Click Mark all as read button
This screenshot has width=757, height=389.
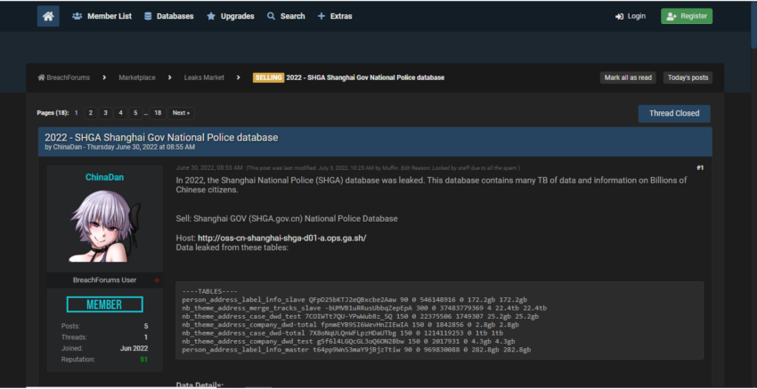click(x=628, y=77)
